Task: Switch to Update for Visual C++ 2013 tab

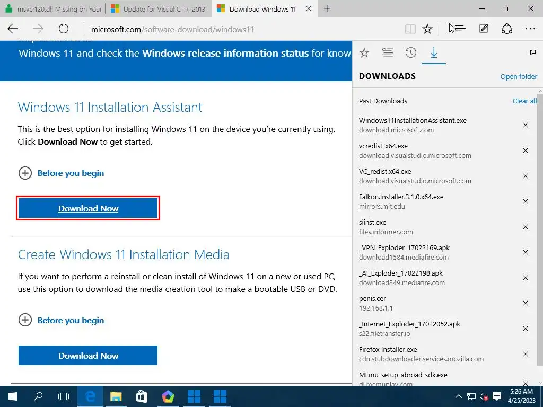Action: (158, 8)
